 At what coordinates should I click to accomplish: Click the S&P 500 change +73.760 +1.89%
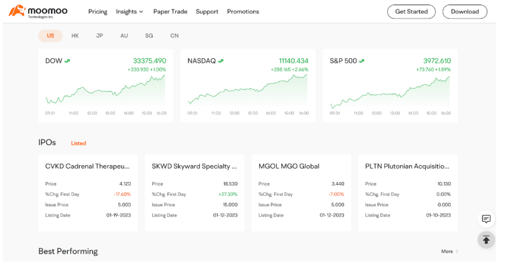point(433,69)
